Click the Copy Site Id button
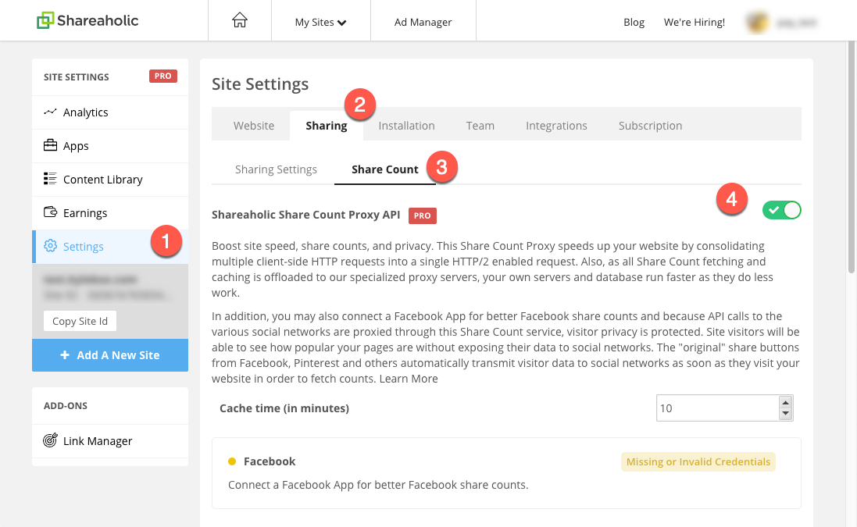The height and width of the screenshot is (527, 857). point(80,321)
